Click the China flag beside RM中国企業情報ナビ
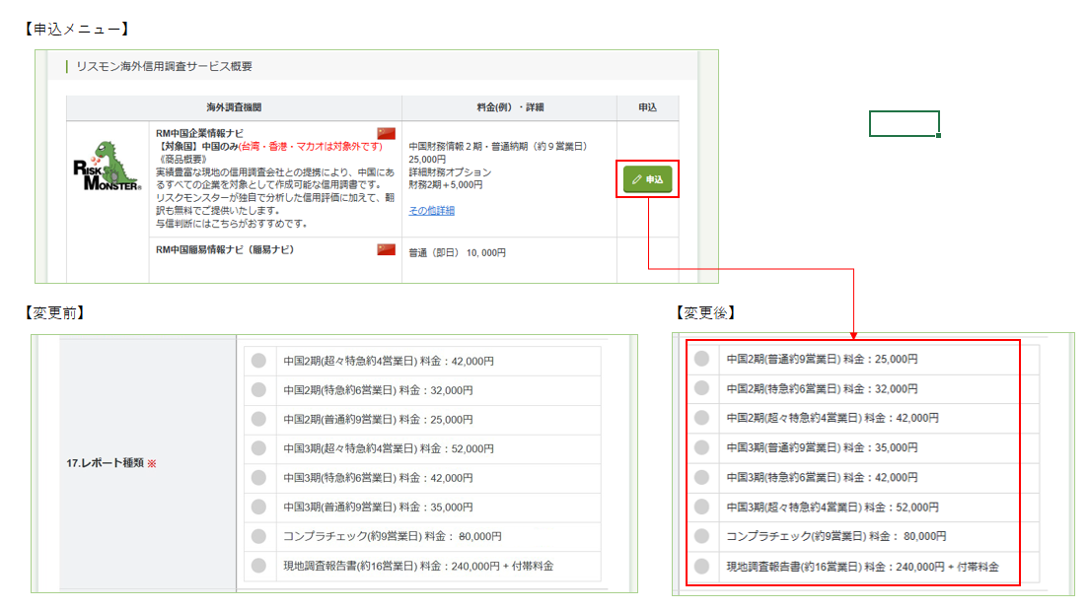 [386, 133]
